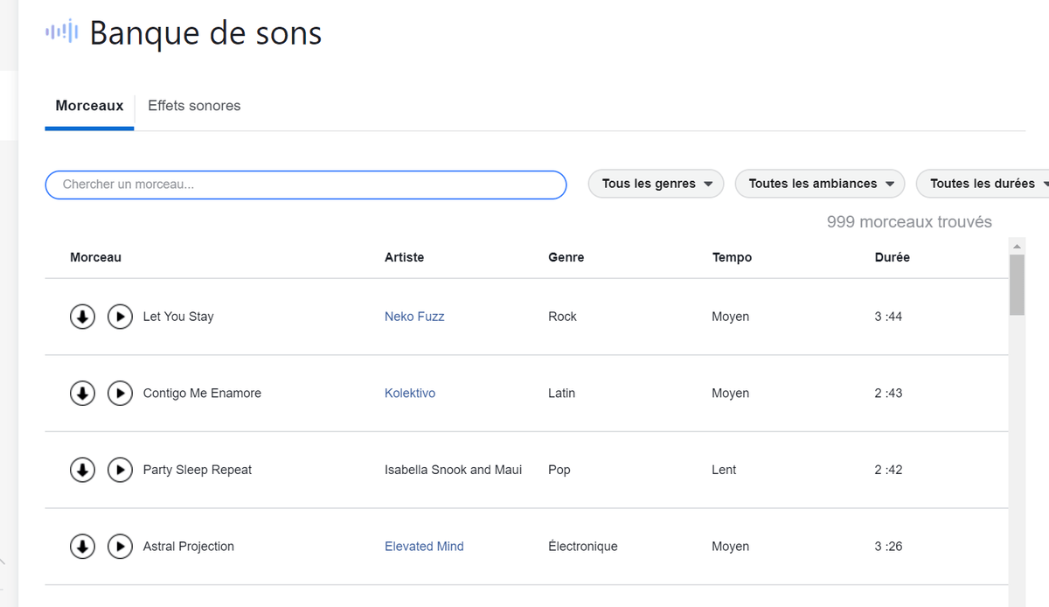The width and height of the screenshot is (1049, 607).
Task: Open artist link Kolektivo
Action: pyautogui.click(x=410, y=394)
